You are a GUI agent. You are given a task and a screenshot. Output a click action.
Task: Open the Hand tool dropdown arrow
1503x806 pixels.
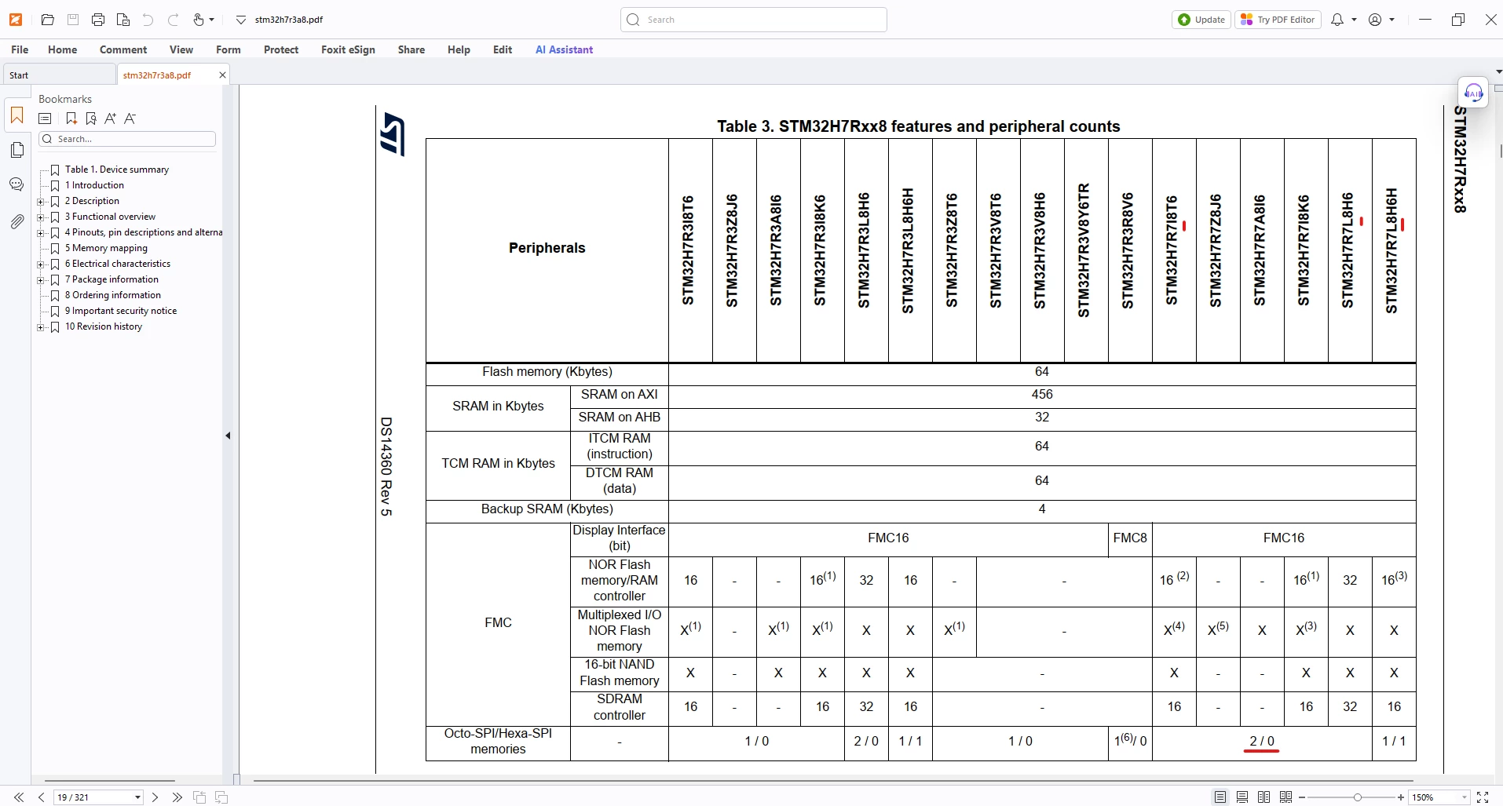(212, 20)
